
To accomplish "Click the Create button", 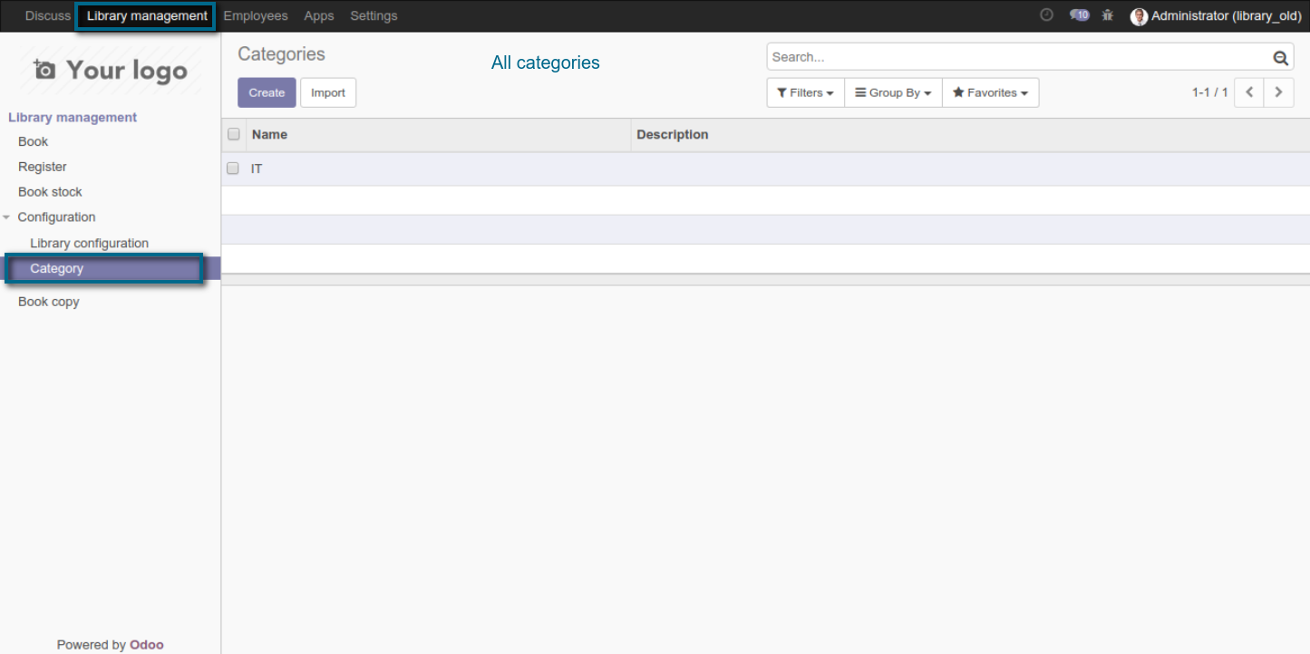I will coord(267,92).
